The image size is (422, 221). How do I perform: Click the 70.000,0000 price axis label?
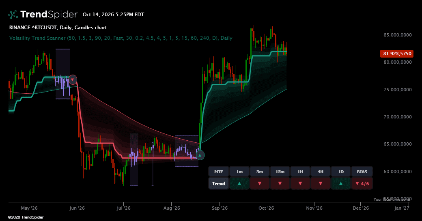click(x=398, y=117)
